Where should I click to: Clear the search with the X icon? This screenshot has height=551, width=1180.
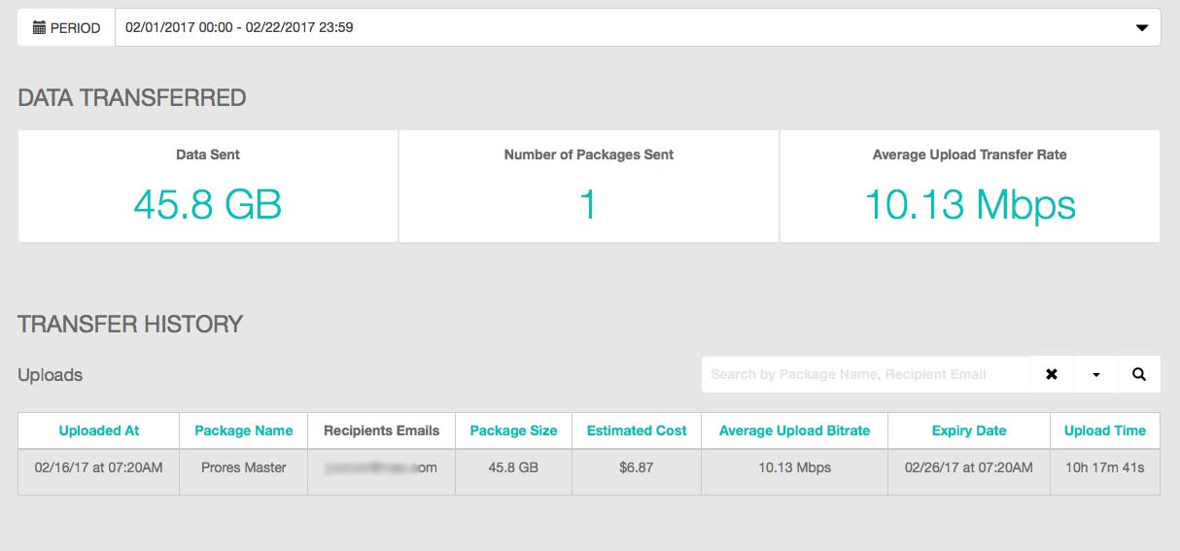pyautogui.click(x=1052, y=374)
